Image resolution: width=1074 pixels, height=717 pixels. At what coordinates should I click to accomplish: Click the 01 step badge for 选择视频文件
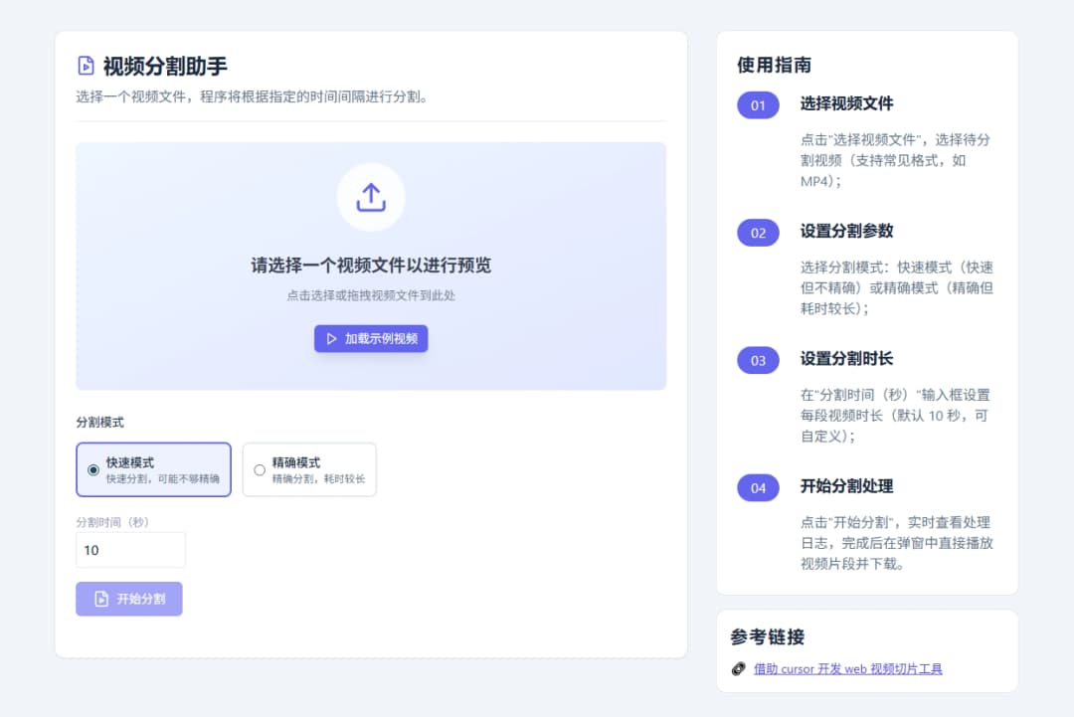(757, 105)
